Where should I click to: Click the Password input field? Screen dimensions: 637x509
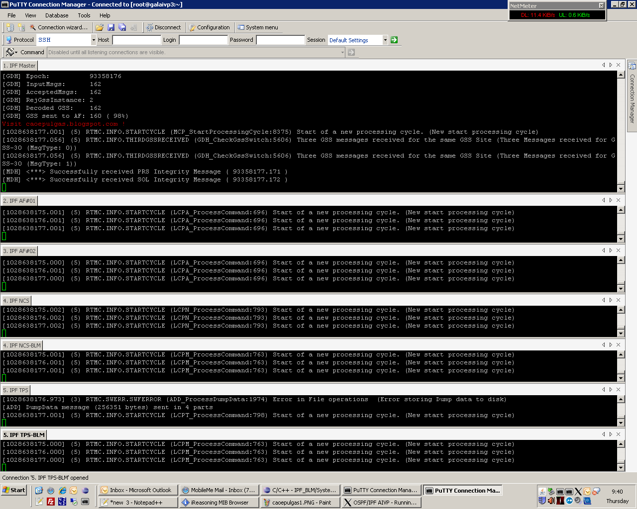pos(280,40)
